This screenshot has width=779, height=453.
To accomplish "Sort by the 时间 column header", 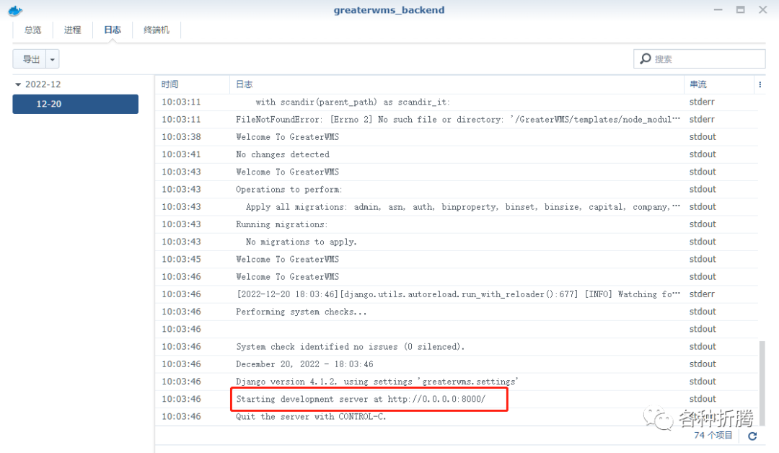I will click(193, 84).
